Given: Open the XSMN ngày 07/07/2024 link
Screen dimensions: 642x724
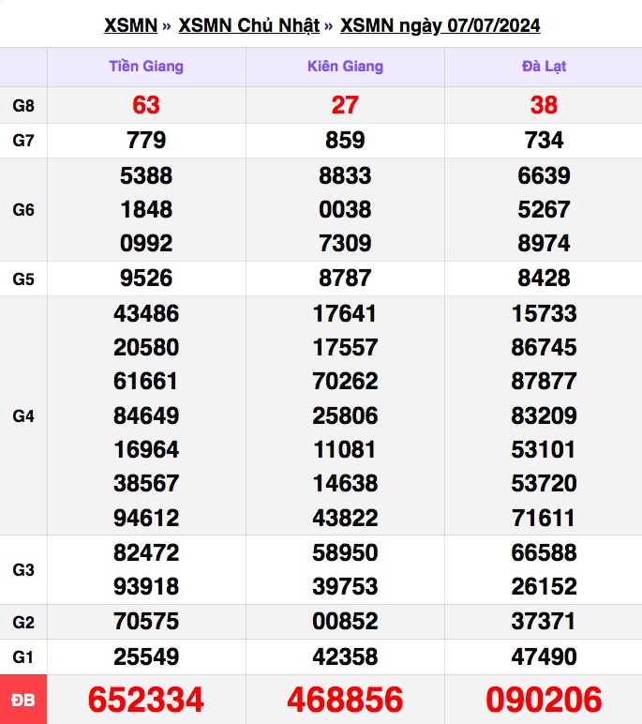Looking at the screenshot, I should 440,25.
